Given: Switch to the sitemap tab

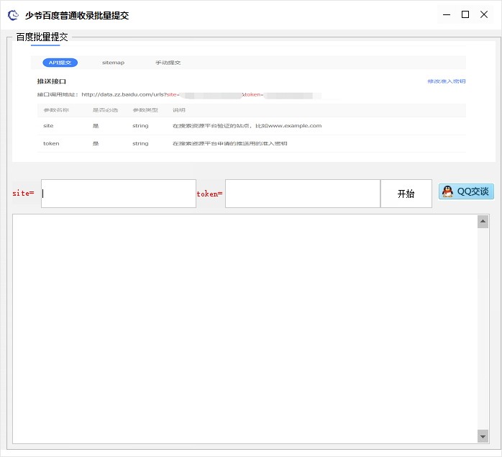Looking at the screenshot, I should click(x=113, y=63).
